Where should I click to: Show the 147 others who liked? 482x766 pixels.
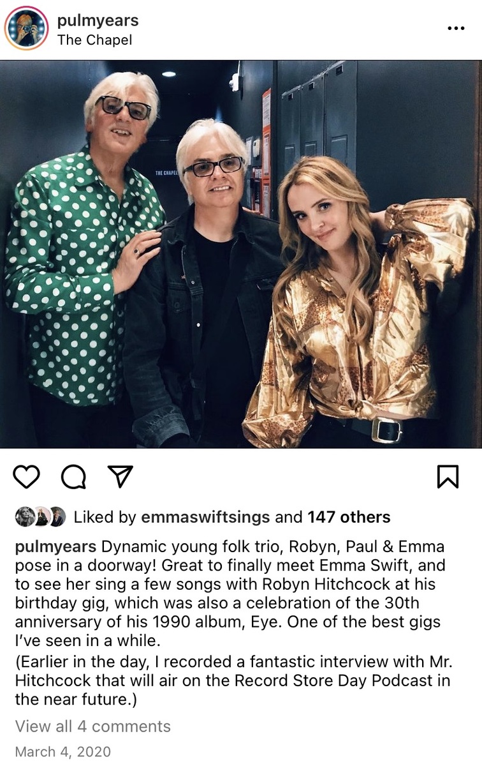[x=349, y=516]
